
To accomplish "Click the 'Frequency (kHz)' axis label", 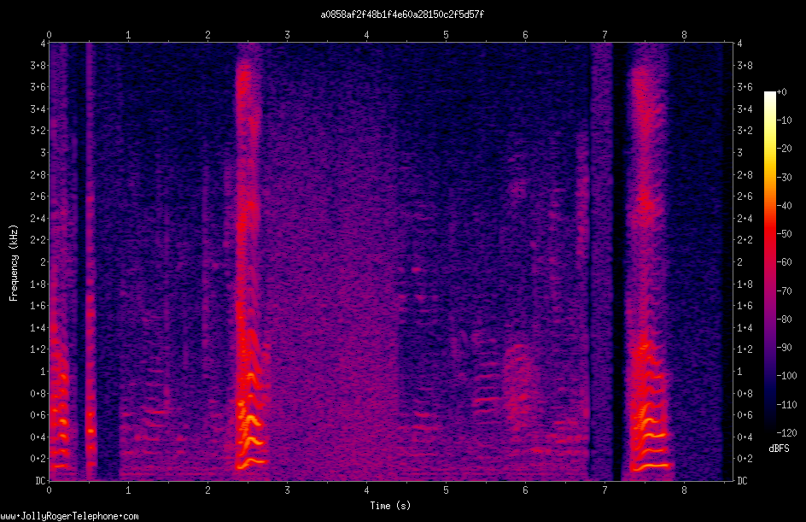I will 14,263.
